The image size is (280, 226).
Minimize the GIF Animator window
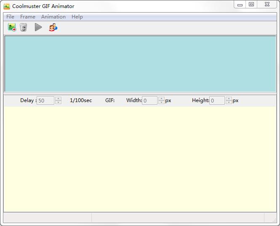240,5
